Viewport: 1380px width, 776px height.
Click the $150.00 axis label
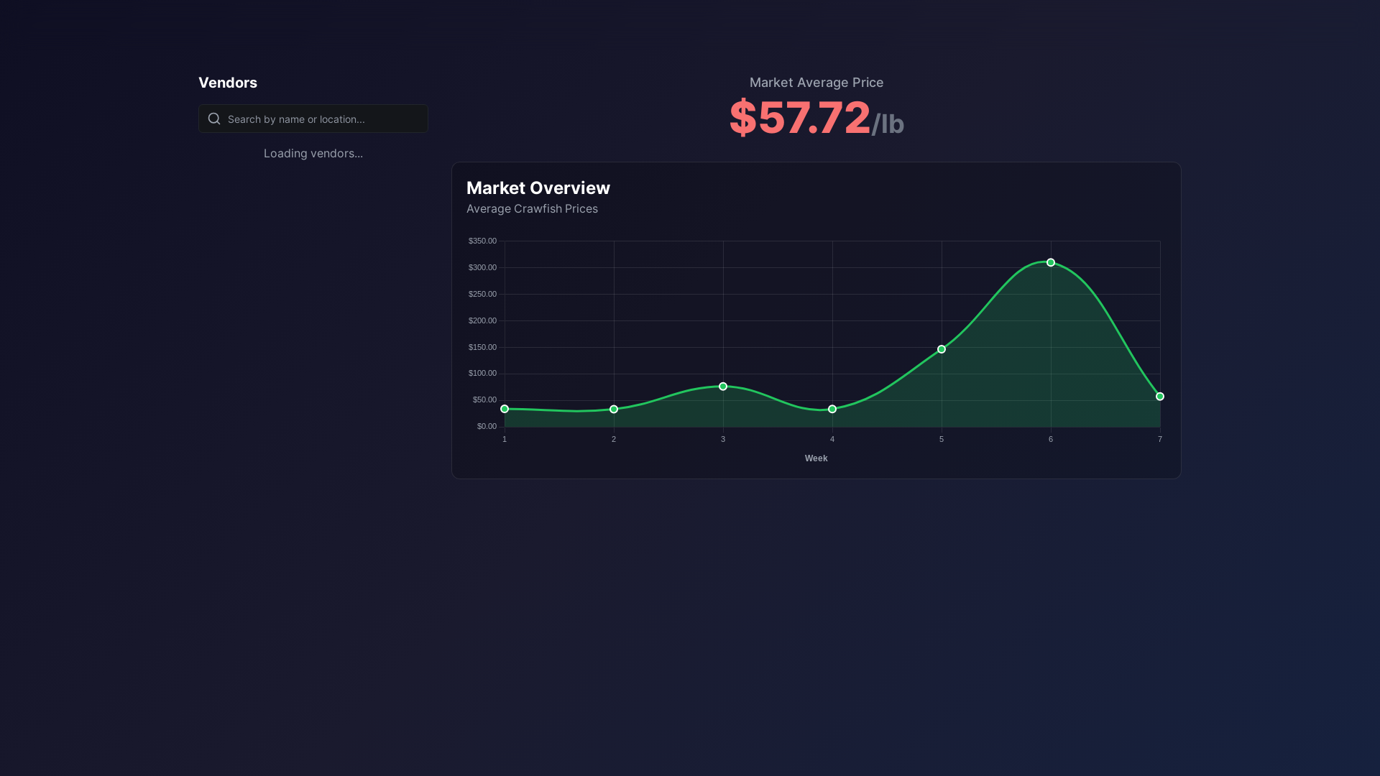482,347
